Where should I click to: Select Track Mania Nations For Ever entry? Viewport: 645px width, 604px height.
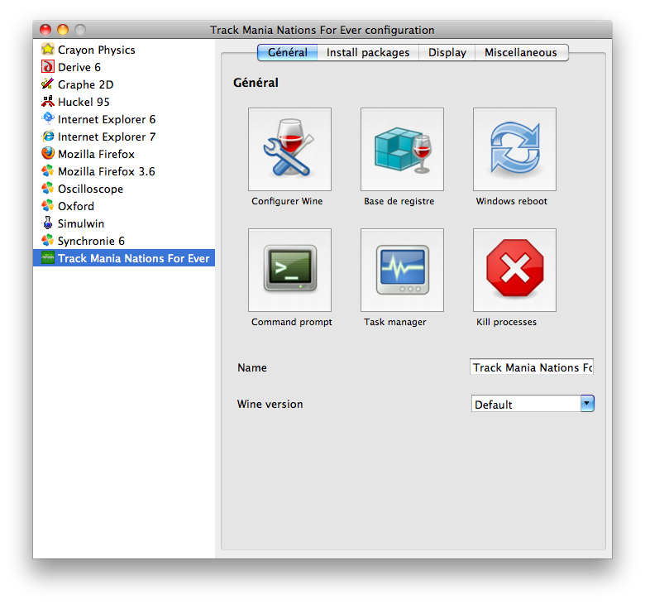pyautogui.click(x=124, y=258)
